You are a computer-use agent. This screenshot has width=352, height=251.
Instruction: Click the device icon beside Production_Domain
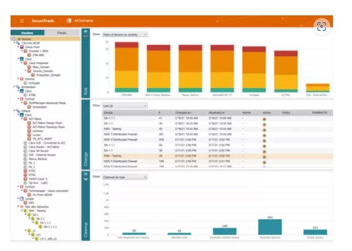33,75
